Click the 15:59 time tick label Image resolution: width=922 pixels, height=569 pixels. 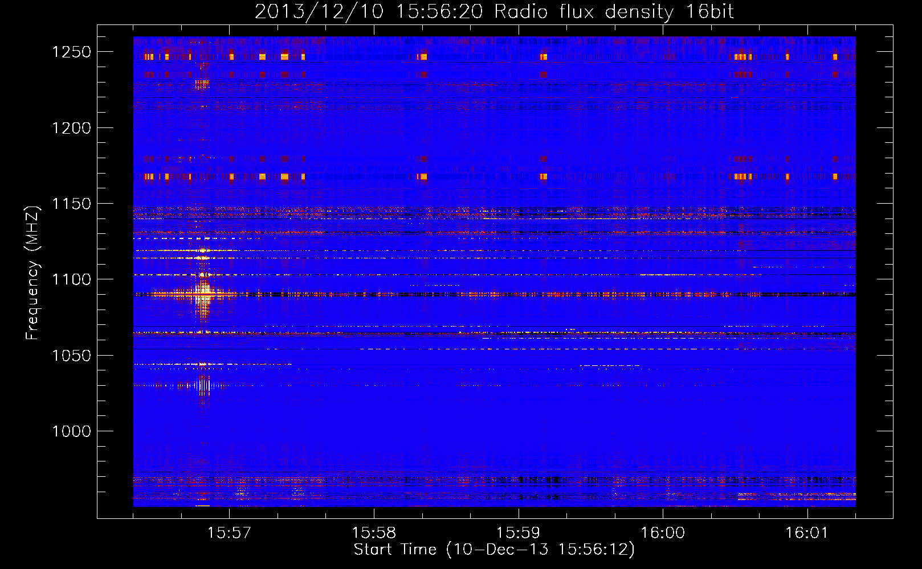tap(519, 533)
